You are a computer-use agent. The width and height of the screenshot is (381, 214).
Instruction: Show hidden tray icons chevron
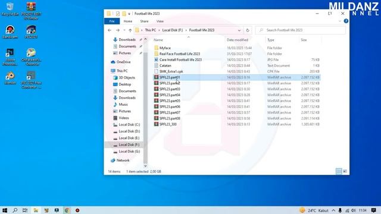tap(333, 210)
